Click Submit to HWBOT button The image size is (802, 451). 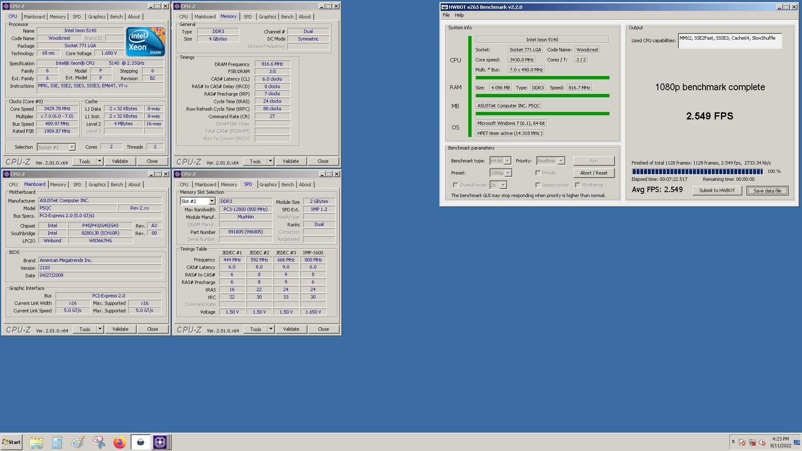pos(717,190)
